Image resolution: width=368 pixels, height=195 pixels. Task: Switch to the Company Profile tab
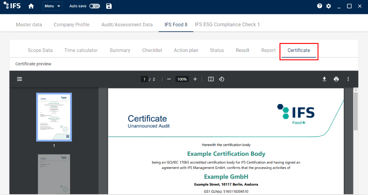pyautogui.click(x=72, y=25)
